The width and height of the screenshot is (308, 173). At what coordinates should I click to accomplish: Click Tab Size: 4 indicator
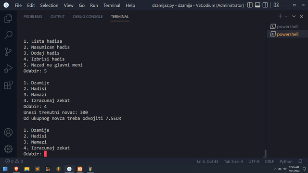point(233,161)
